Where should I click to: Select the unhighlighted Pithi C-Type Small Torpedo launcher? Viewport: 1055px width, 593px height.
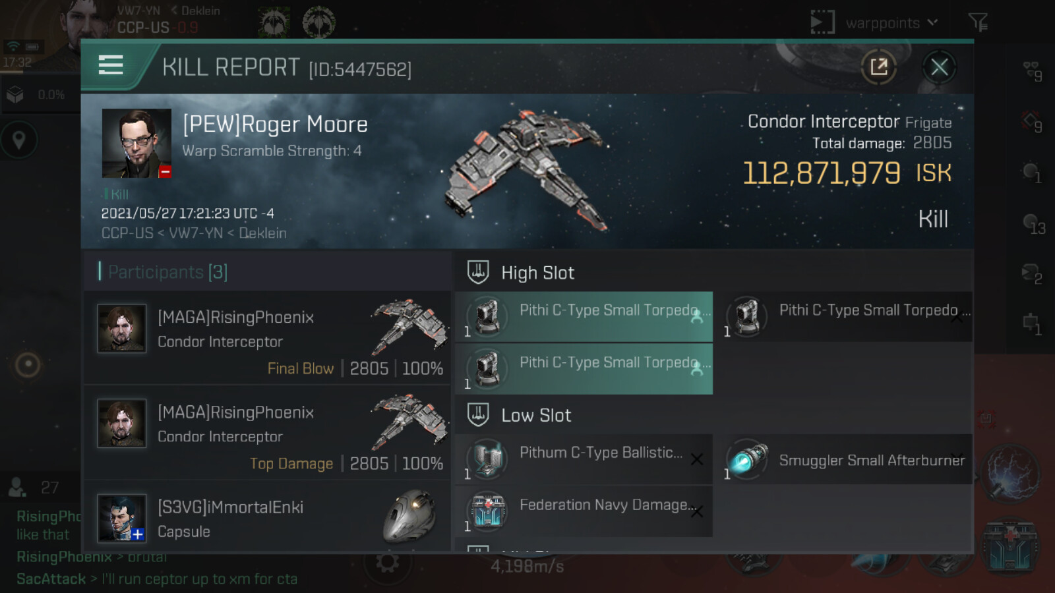coord(845,317)
